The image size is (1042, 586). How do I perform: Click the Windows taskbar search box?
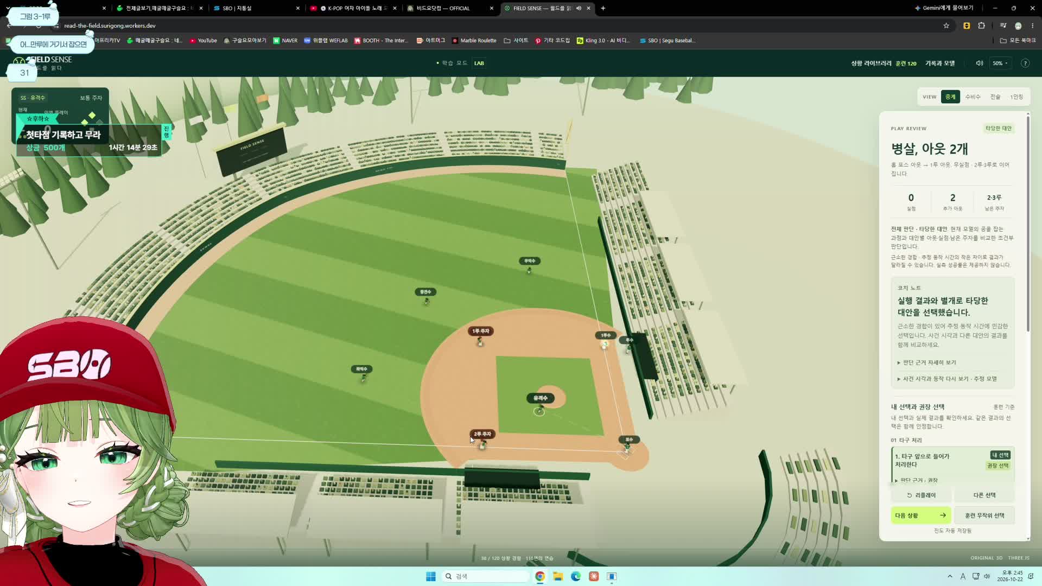(486, 576)
